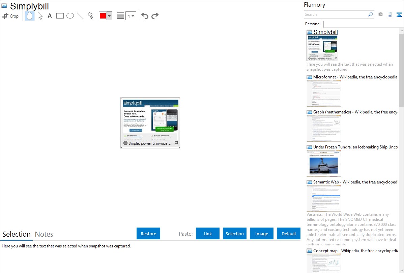Screen dimensions: 404x273
Task: Click the Selection paste button
Action: [x=234, y=234]
